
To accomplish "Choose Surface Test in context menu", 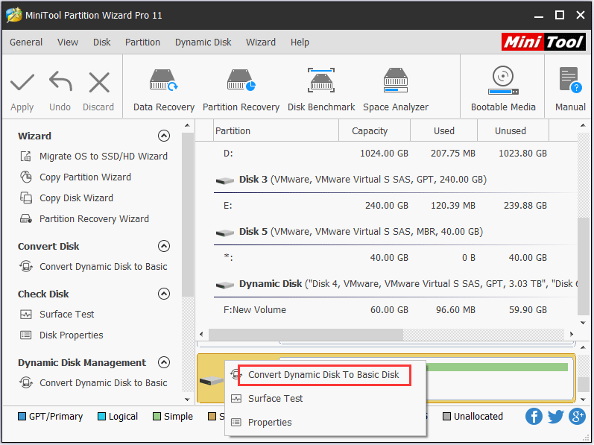I will [275, 399].
